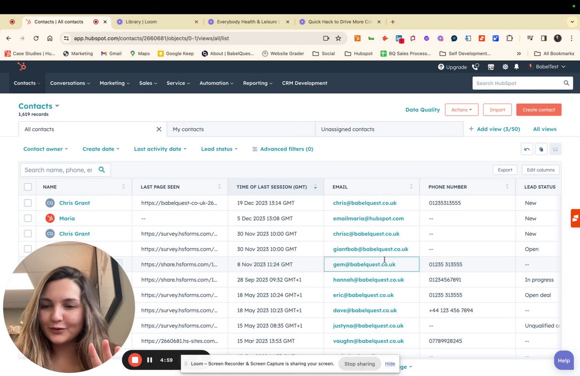Open the Lead status filter
This screenshot has height=376, width=580.
pos(219,149)
